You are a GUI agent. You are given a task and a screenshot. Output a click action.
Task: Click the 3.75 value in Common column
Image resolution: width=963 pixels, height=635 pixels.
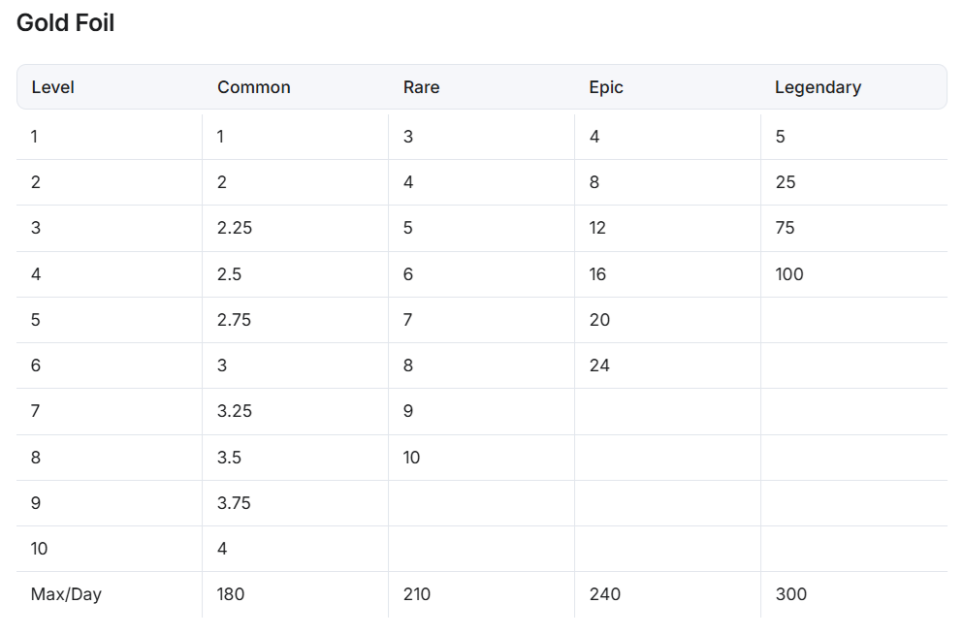235,503
